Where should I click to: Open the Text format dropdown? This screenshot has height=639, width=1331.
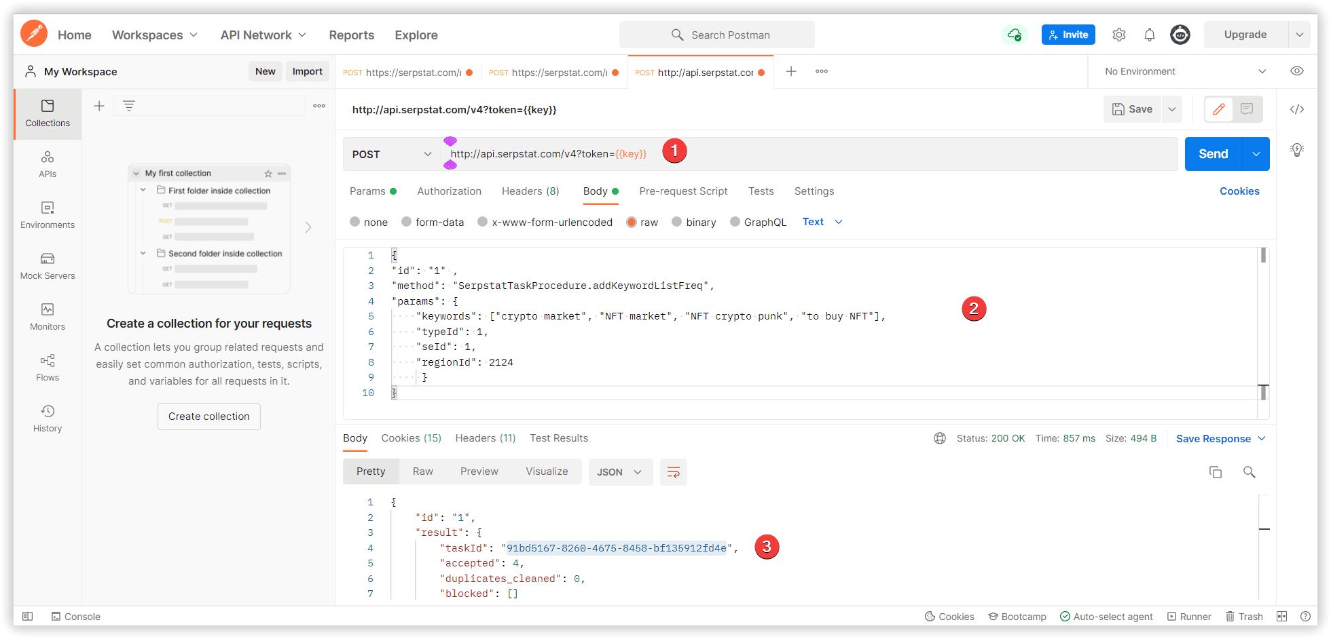pos(822,222)
